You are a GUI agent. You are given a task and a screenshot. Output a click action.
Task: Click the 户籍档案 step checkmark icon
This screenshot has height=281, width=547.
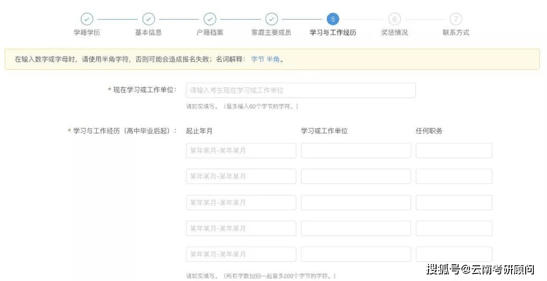[210, 19]
